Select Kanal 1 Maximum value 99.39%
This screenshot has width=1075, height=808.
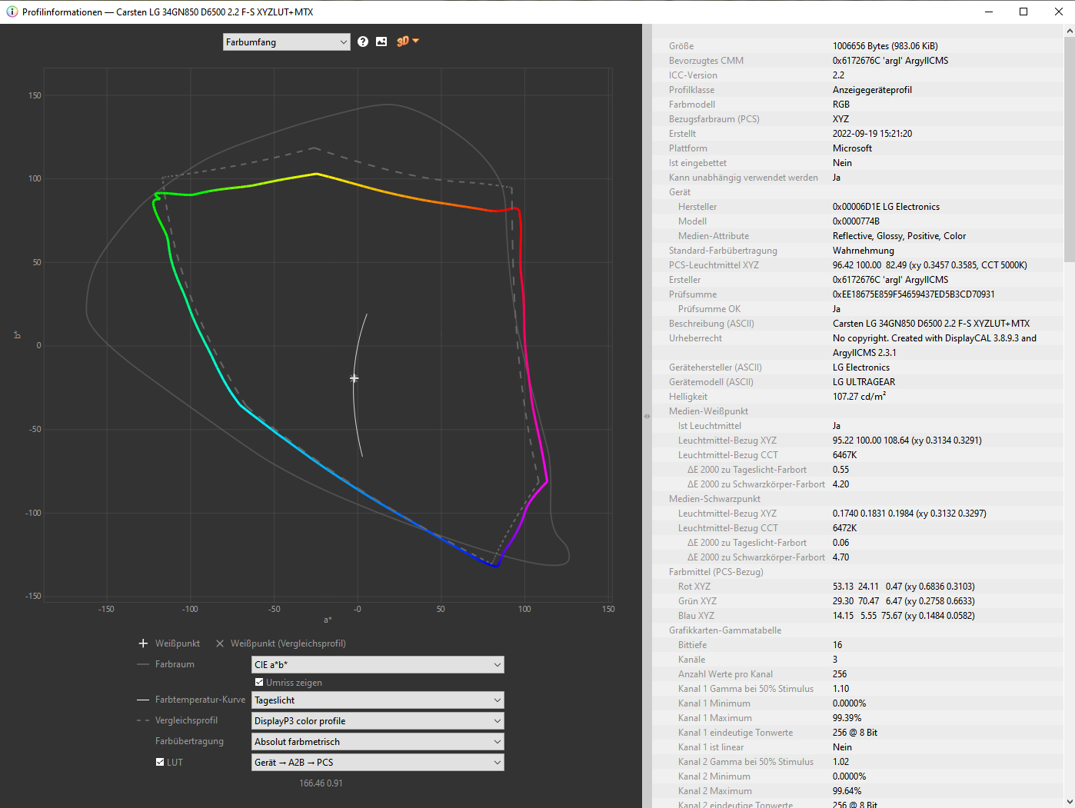[847, 718]
